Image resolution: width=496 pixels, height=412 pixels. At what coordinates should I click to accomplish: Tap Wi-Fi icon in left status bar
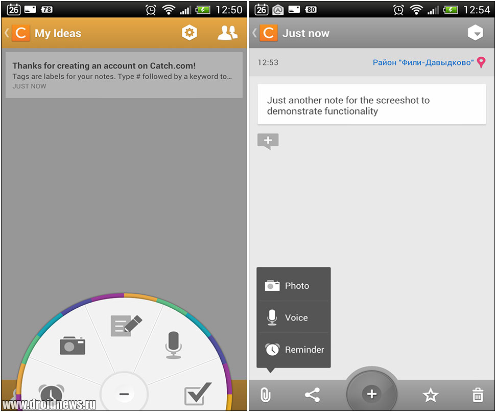point(169,10)
